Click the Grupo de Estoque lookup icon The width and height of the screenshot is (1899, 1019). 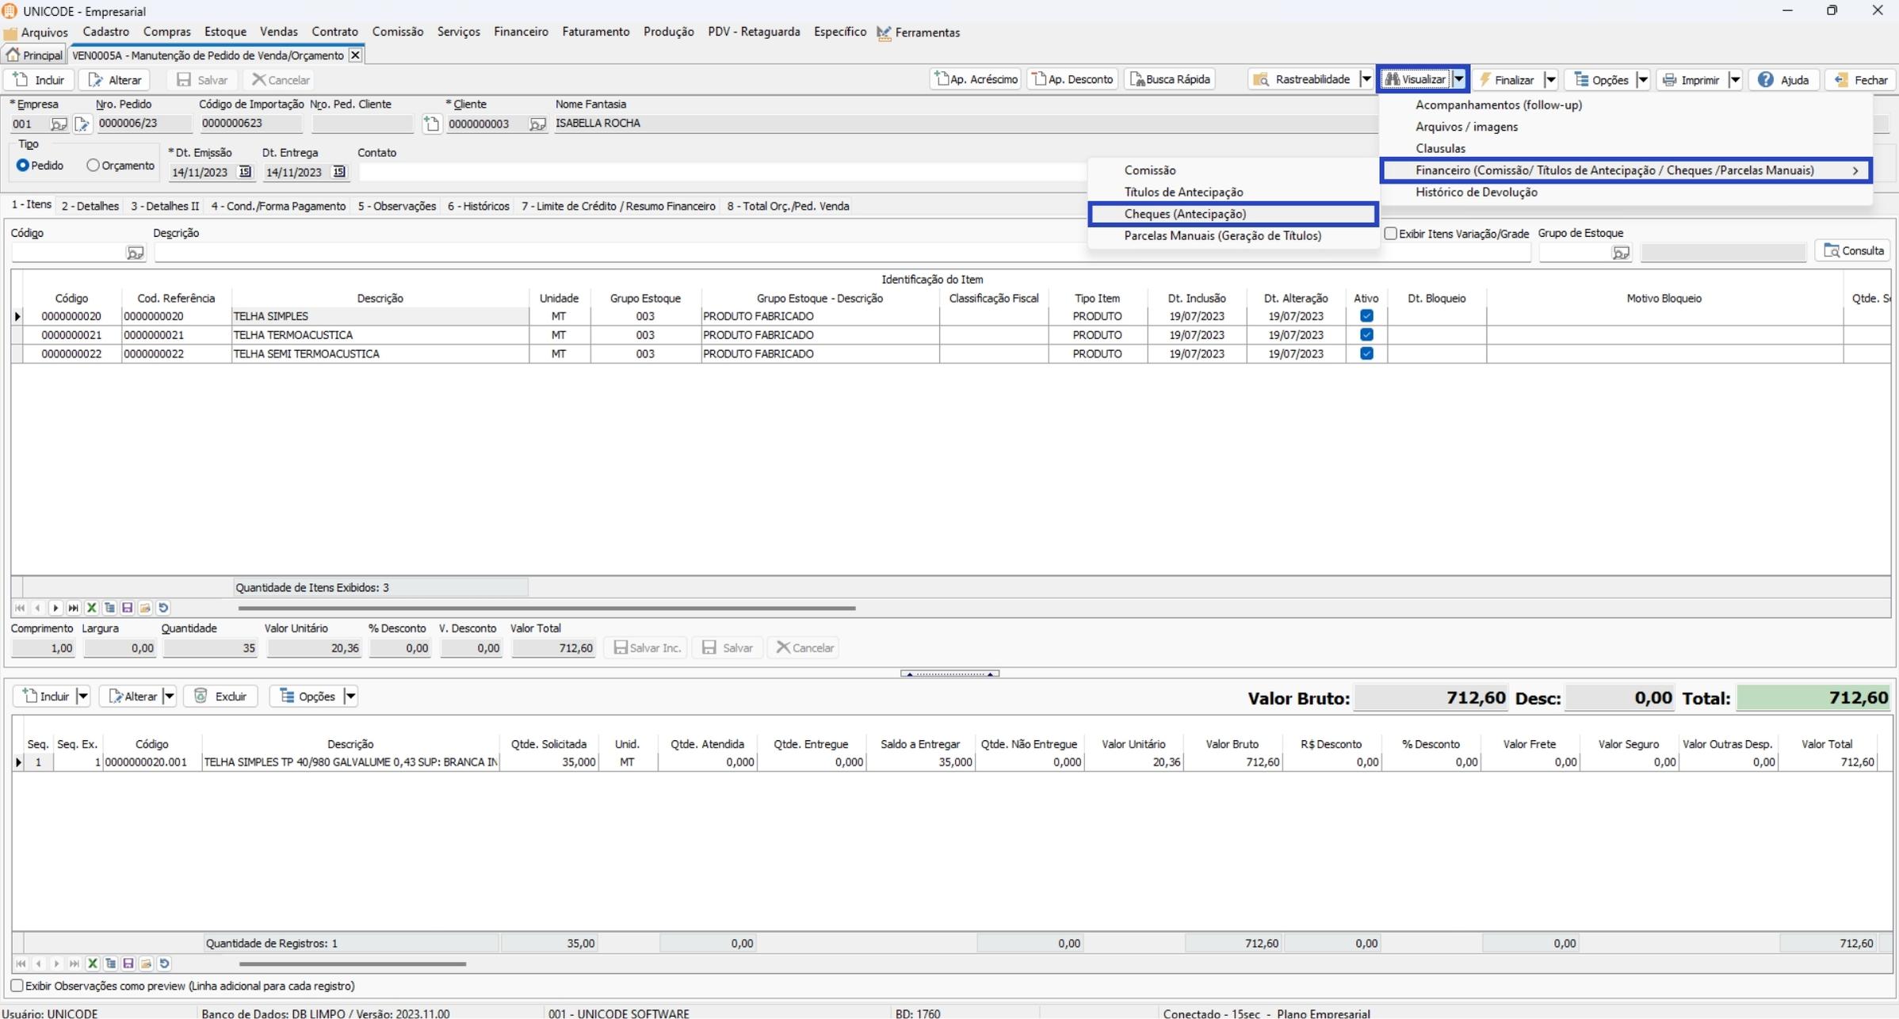(x=1621, y=253)
